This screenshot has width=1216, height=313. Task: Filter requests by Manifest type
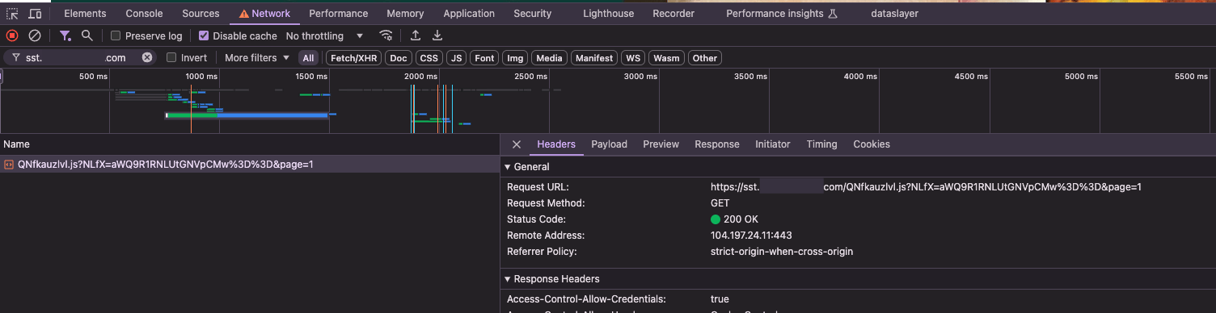pyautogui.click(x=595, y=58)
